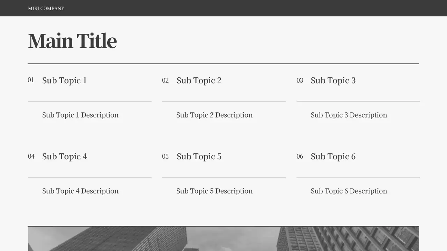Image resolution: width=447 pixels, height=251 pixels.
Task: Click the 06 number label
Action: (300, 157)
